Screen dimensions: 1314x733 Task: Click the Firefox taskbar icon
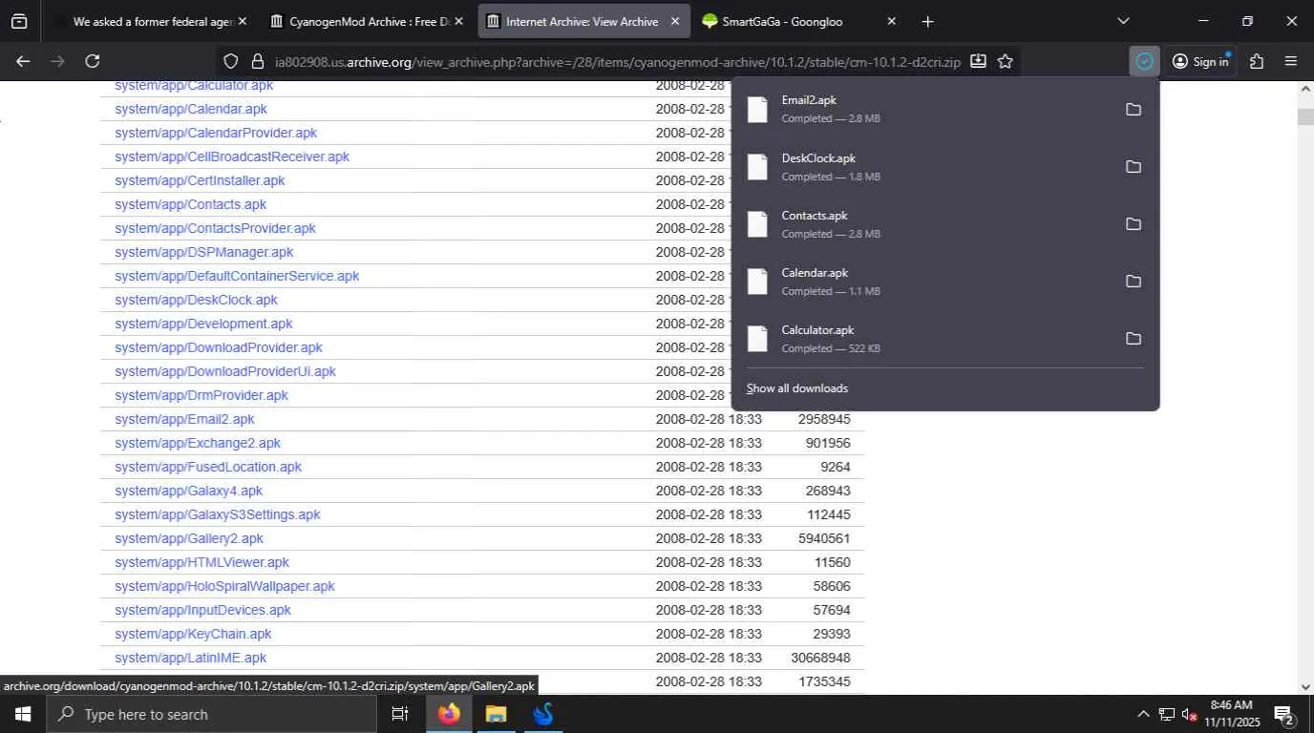[x=449, y=714]
